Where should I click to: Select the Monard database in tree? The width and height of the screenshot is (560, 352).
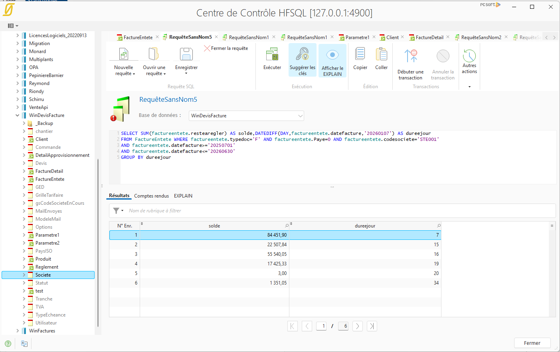tap(38, 51)
